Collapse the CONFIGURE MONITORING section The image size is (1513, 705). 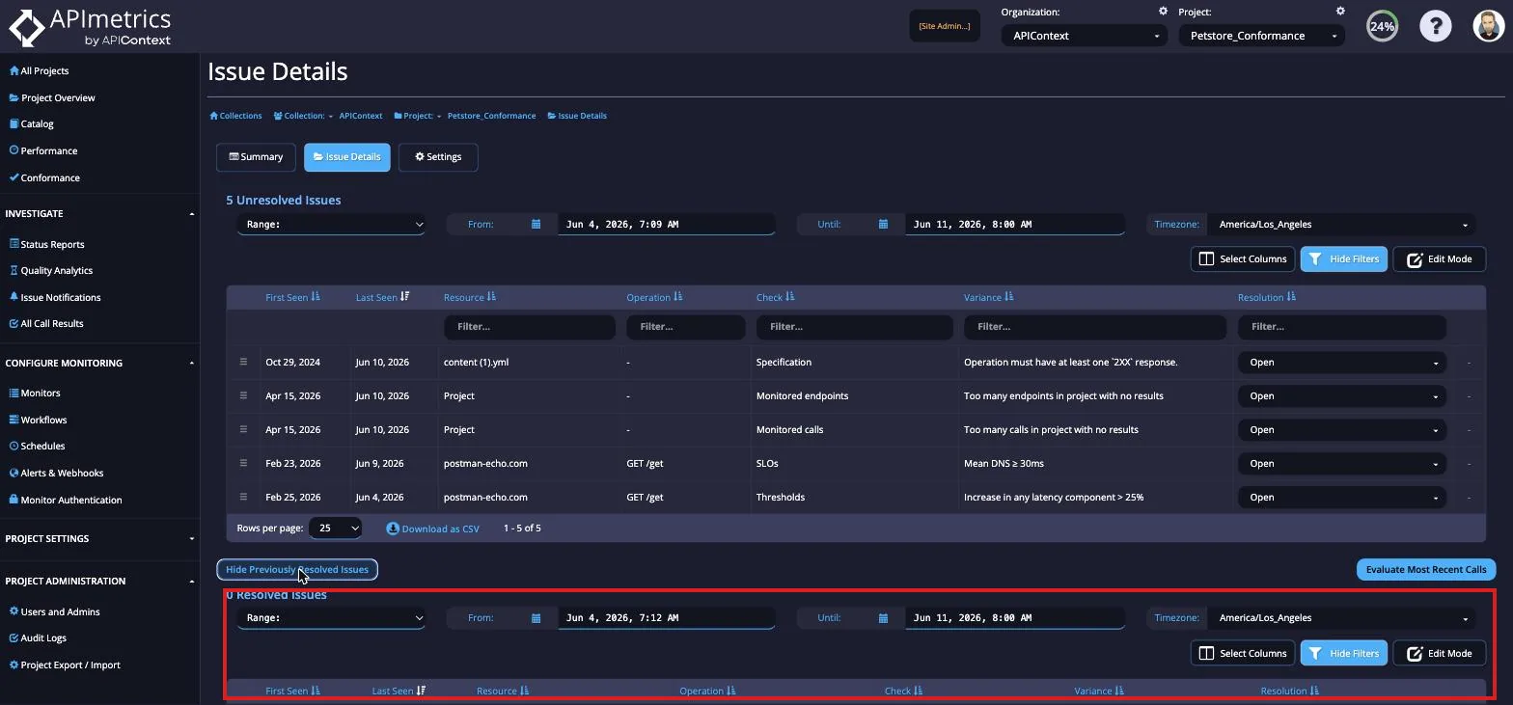coord(99,363)
